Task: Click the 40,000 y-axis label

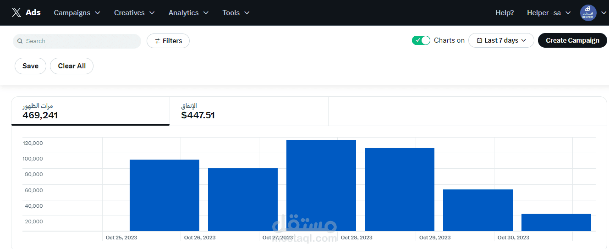Action: pos(34,206)
